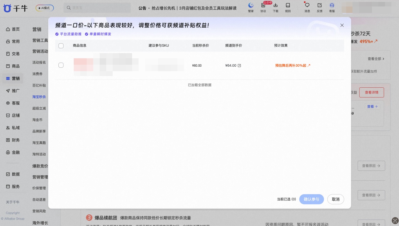Click the 取消 button
399x226 pixels.
[x=336, y=199]
